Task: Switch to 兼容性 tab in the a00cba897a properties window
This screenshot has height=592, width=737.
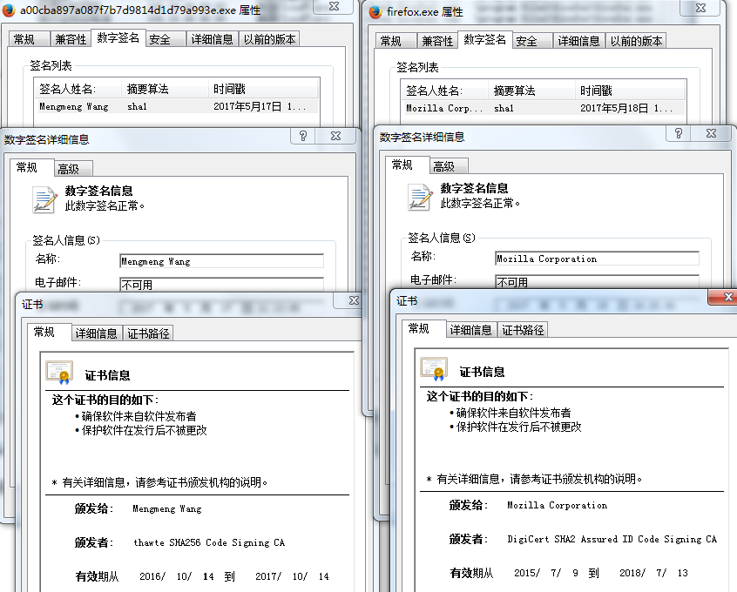Action: click(x=71, y=39)
